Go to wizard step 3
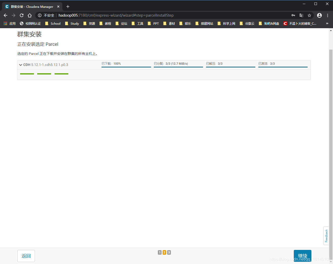Viewport: 333px width, 264px height. pyautogui.click(x=169, y=252)
